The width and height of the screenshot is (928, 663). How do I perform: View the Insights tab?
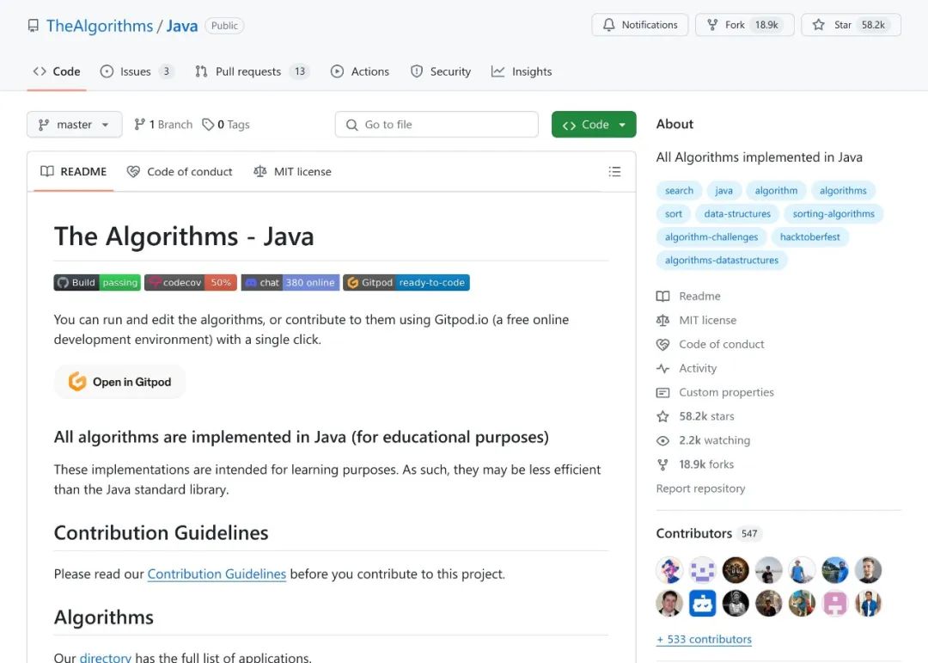522,71
